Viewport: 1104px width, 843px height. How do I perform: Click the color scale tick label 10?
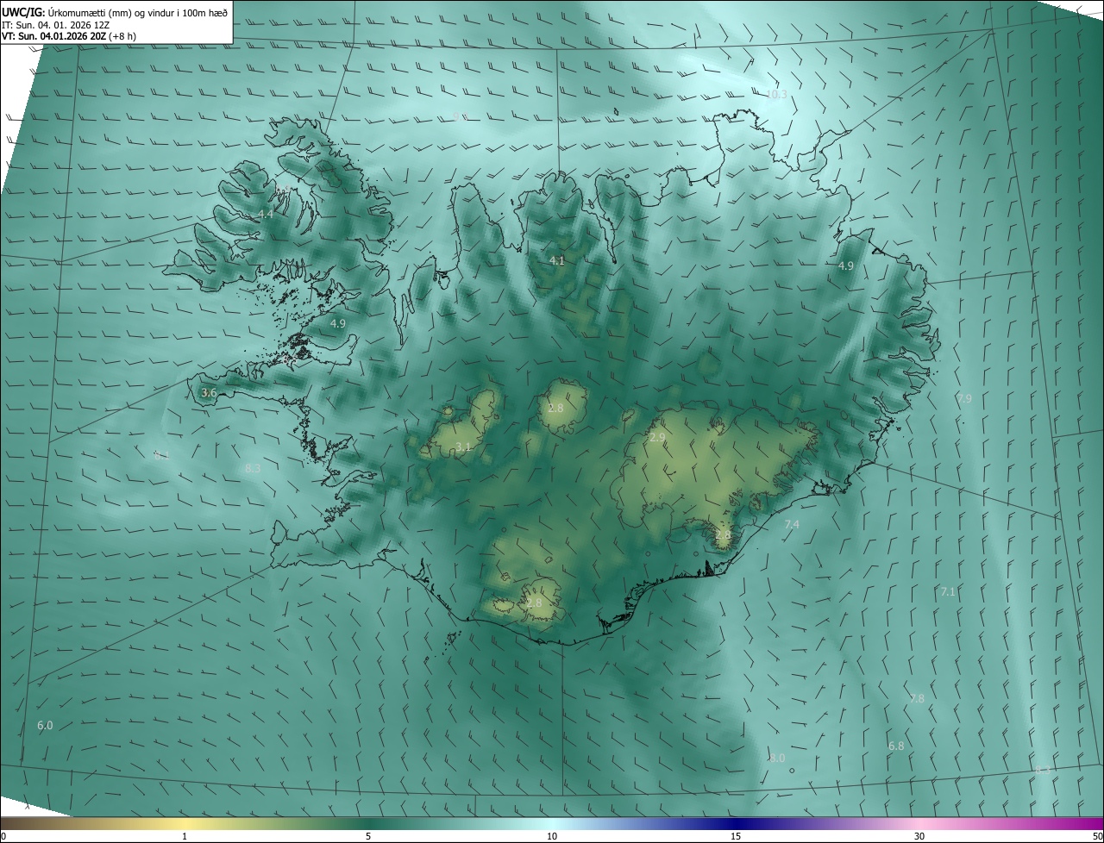(x=552, y=836)
